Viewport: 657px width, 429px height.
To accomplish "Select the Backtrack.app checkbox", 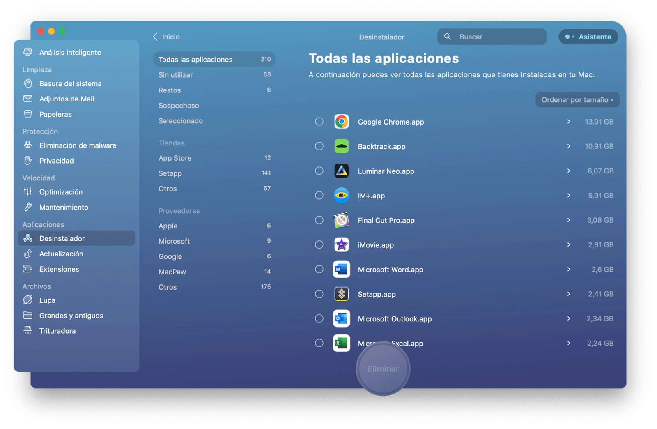I will point(319,146).
